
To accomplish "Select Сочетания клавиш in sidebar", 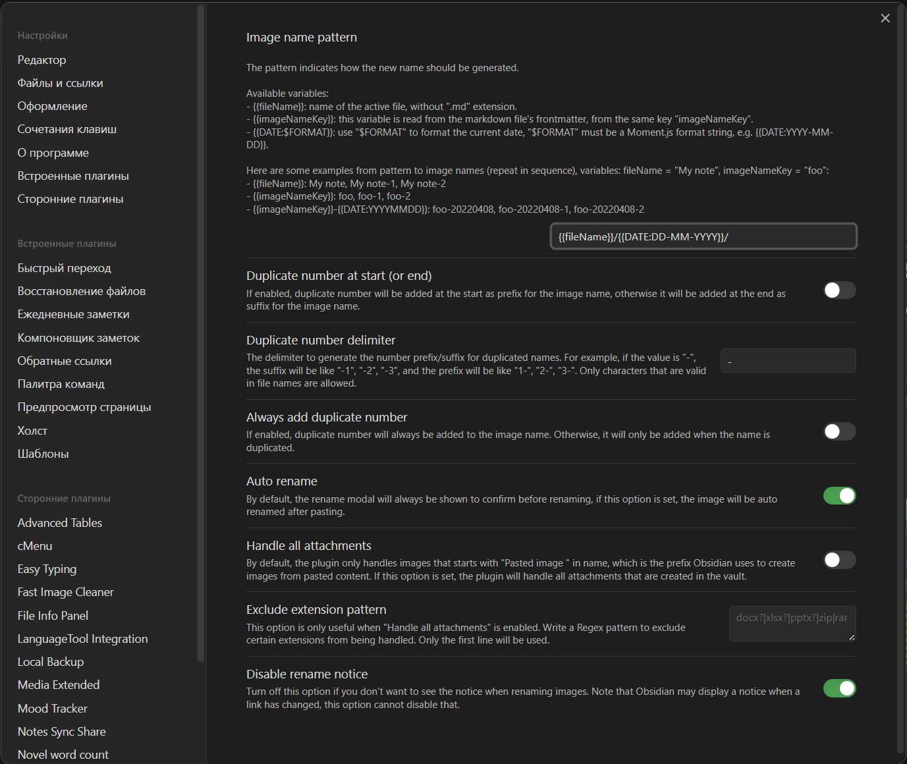I will coord(67,129).
